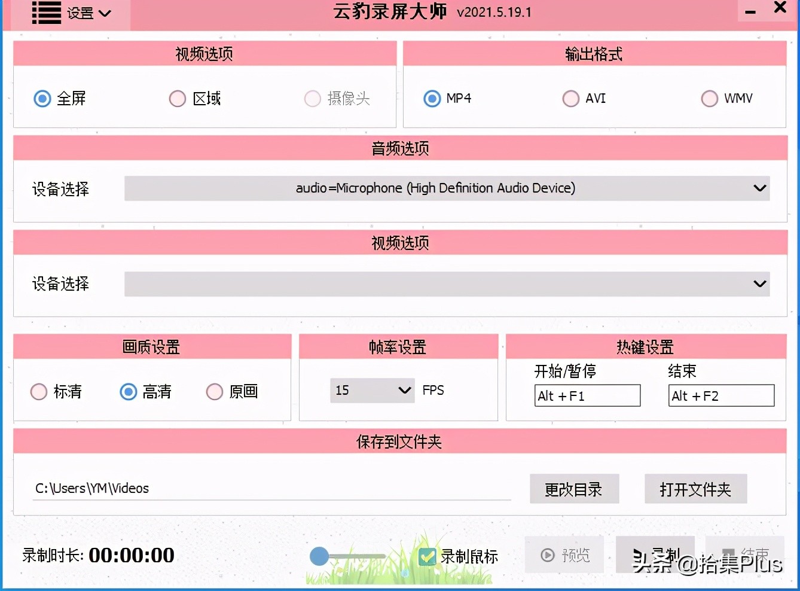This screenshot has width=800, height=591.
Task: Click the 输出格式 section header
Action: (594, 54)
